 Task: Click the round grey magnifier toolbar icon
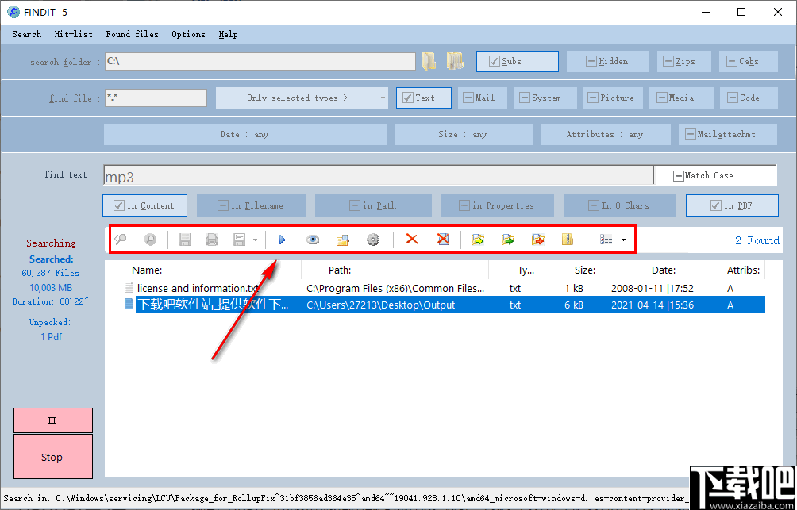point(151,240)
